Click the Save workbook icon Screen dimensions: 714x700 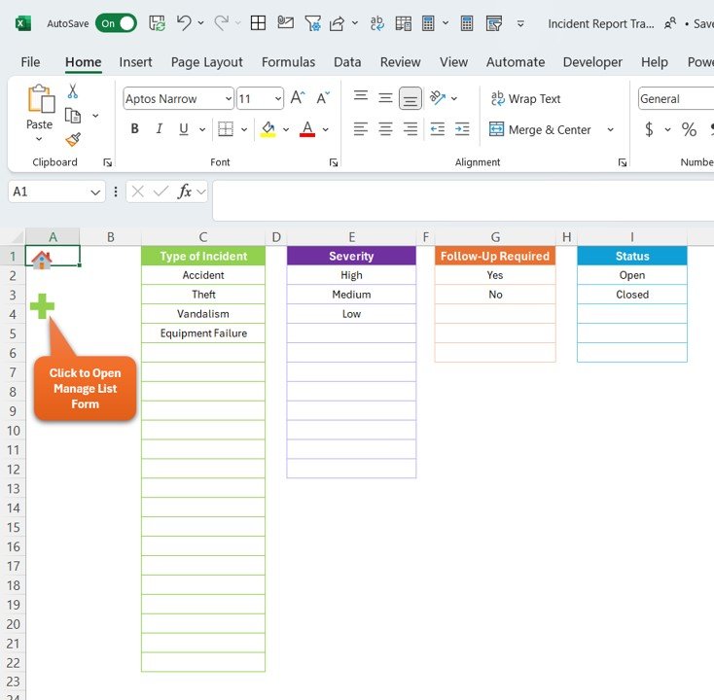tap(157, 23)
